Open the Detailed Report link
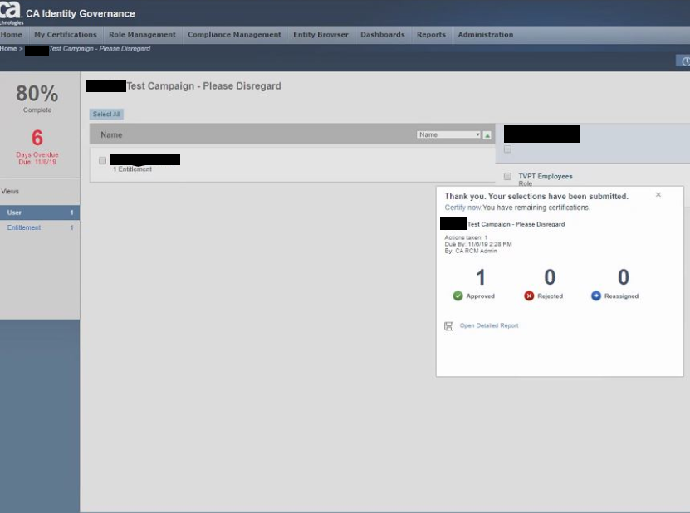The width and height of the screenshot is (690, 513). click(489, 326)
